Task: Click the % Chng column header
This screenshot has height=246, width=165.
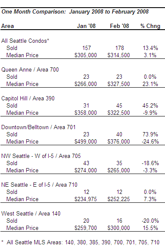Action: click(150, 26)
